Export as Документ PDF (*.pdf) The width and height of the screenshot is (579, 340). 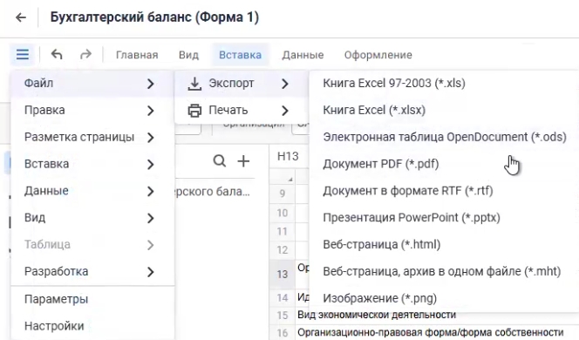point(444,164)
